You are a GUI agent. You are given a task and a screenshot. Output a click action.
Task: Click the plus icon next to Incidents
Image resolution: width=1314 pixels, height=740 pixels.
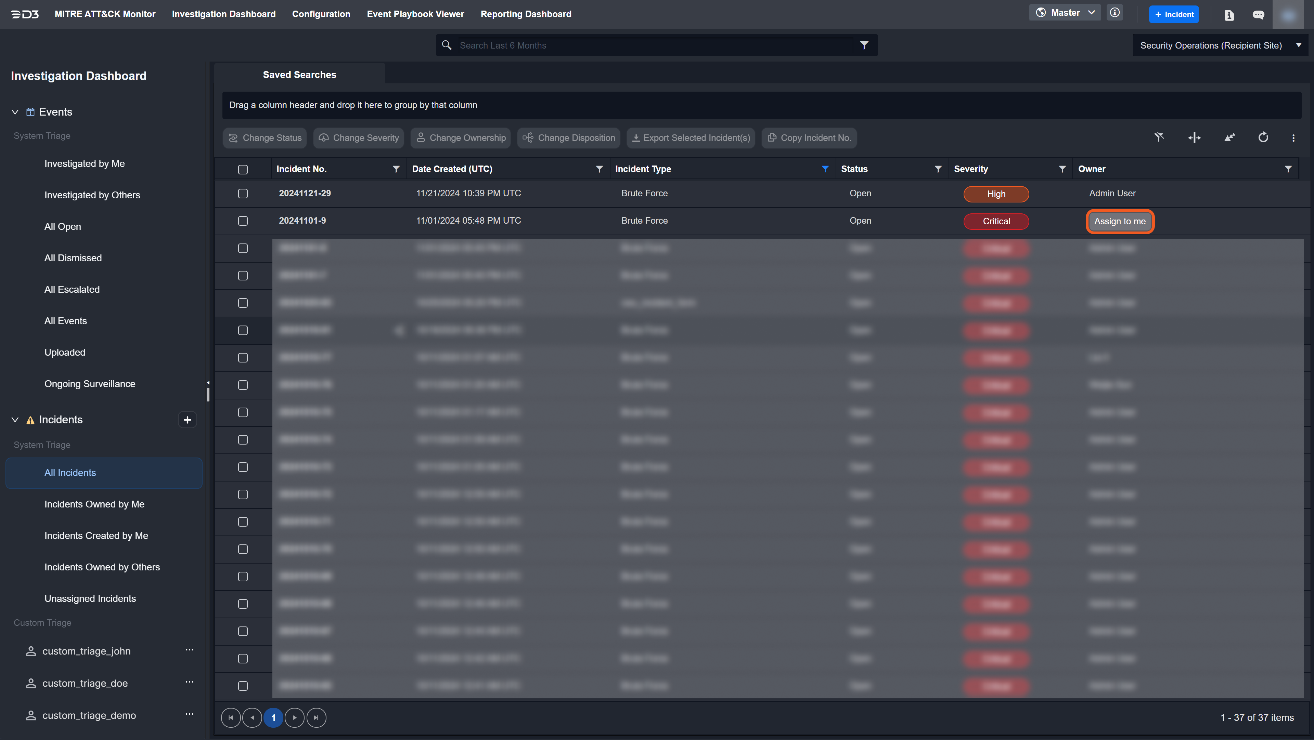coord(187,420)
